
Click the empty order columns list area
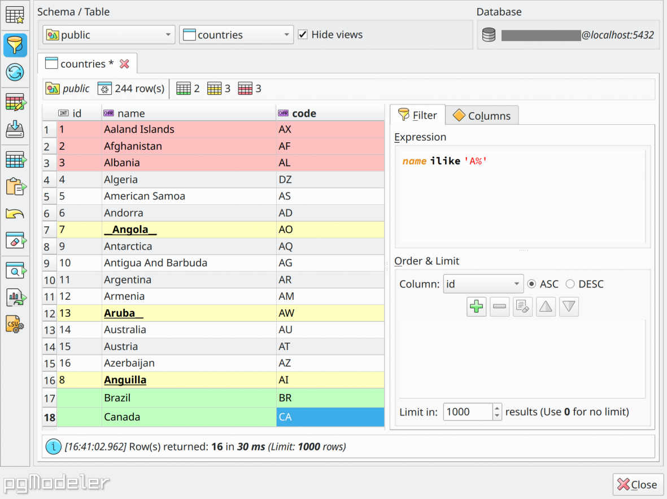pyautogui.click(x=522, y=359)
